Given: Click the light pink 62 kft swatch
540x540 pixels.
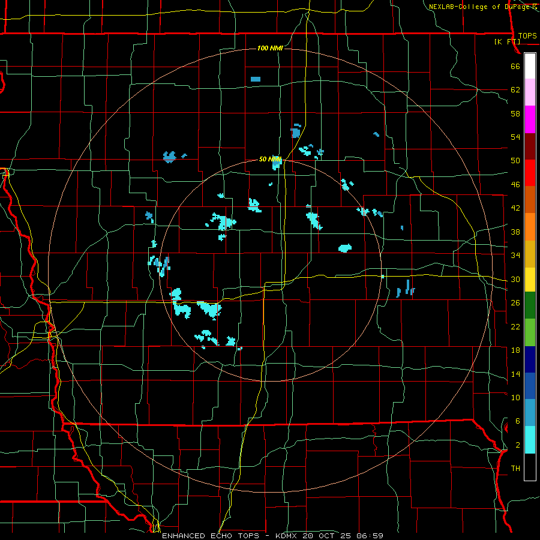Looking at the screenshot, I should (x=530, y=92).
